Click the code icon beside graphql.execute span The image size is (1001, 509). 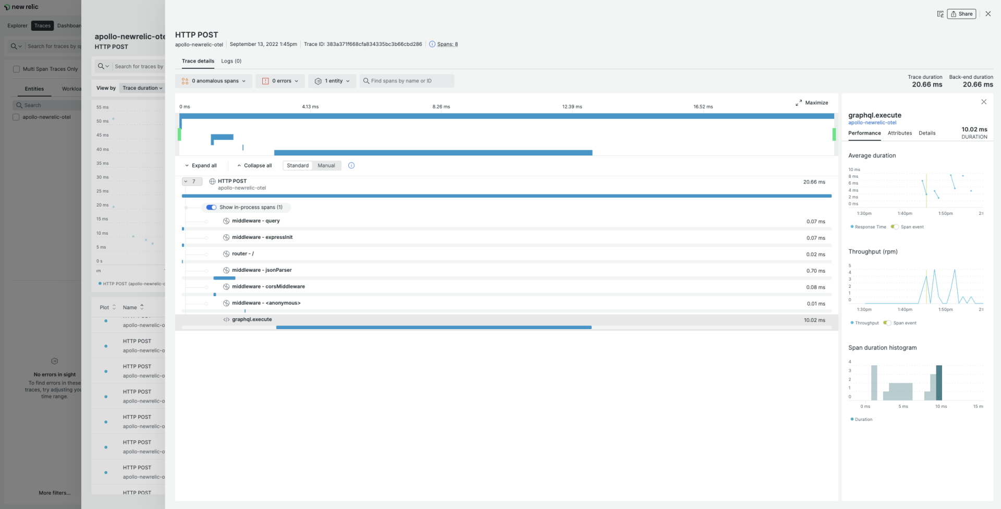pyautogui.click(x=225, y=319)
